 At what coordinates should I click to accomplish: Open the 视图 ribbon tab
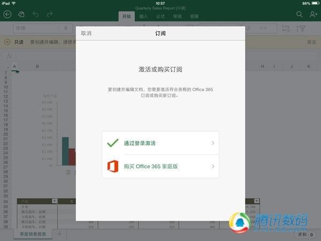[x=194, y=17]
